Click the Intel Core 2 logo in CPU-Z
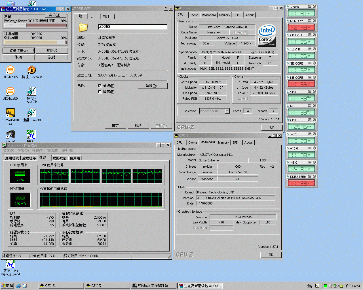The image size is (363, 290). coord(267,35)
